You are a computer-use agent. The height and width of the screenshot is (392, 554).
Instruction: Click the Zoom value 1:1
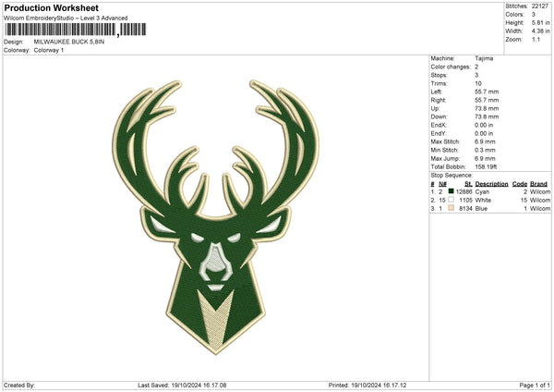536,39
